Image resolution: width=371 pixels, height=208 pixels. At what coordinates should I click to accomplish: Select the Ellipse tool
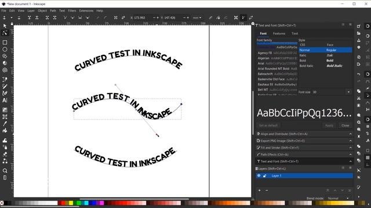pyautogui.click(x=5, y=49)
